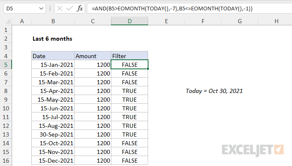
Task: Click the Today = Oct 30, 2021 note
Action: 214,91
